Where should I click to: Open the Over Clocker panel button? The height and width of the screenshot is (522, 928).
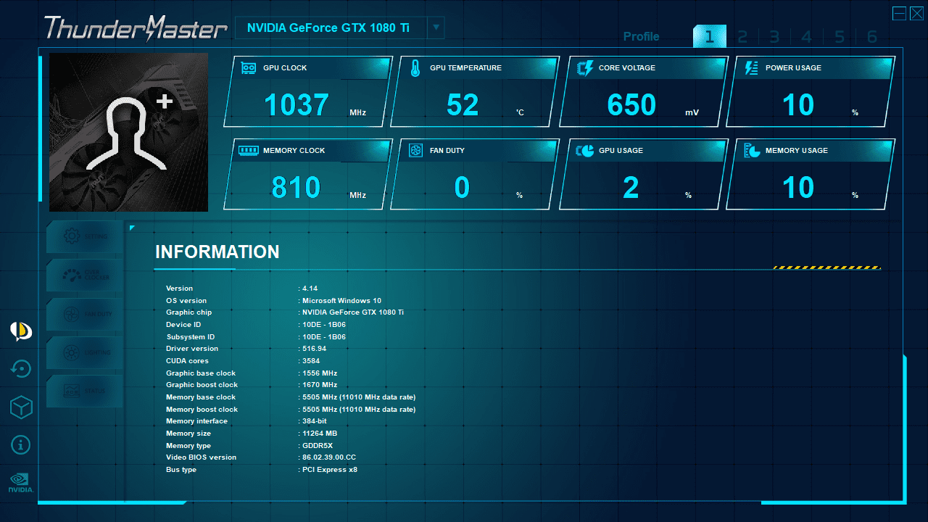[85, 275]
